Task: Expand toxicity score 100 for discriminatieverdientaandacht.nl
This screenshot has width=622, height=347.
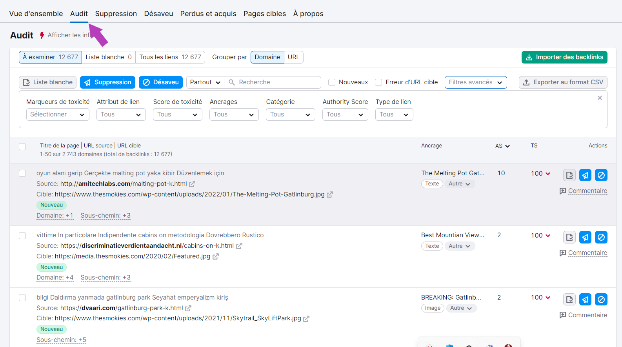Action: (x=540, y=236)
